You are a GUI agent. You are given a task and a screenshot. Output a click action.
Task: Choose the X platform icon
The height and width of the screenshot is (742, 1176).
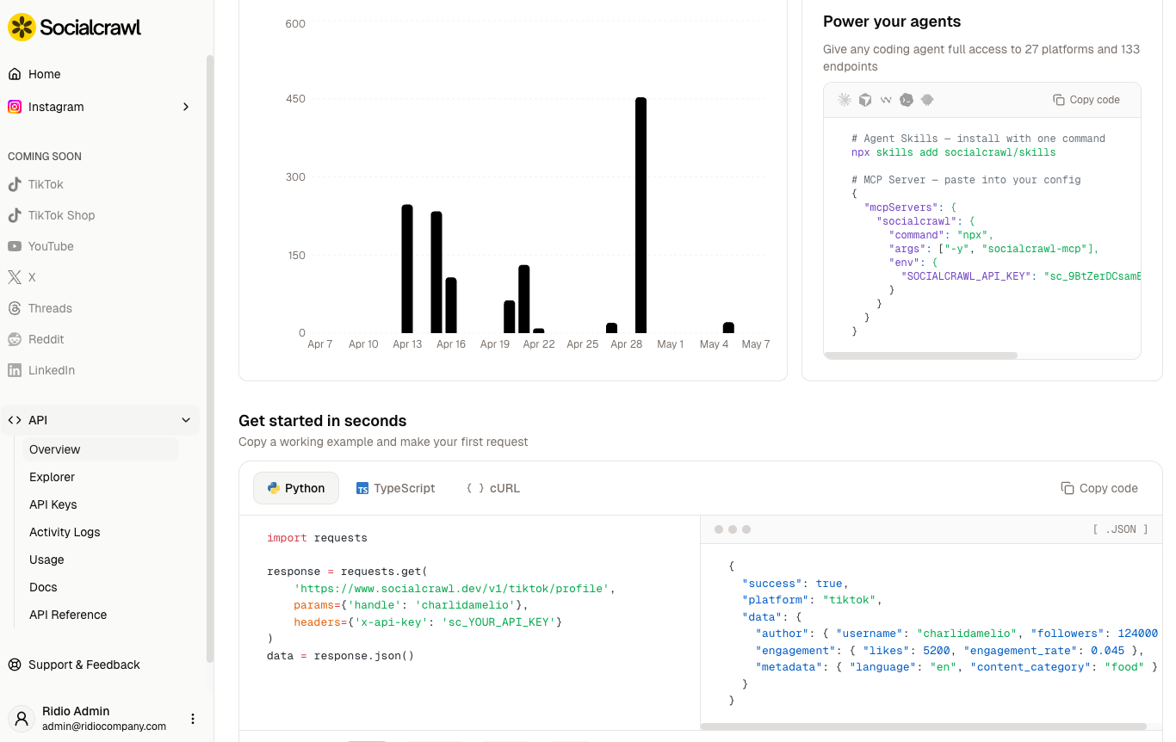point(15,277)
